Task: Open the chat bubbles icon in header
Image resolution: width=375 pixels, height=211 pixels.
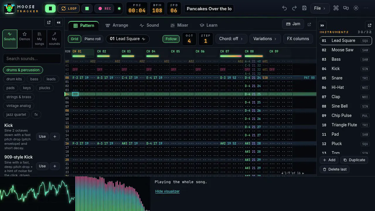Action: coord(346,8)
